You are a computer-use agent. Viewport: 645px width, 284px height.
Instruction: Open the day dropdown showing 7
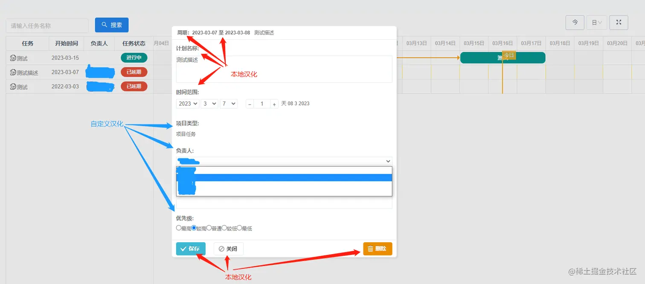click(x=229, y=103)
